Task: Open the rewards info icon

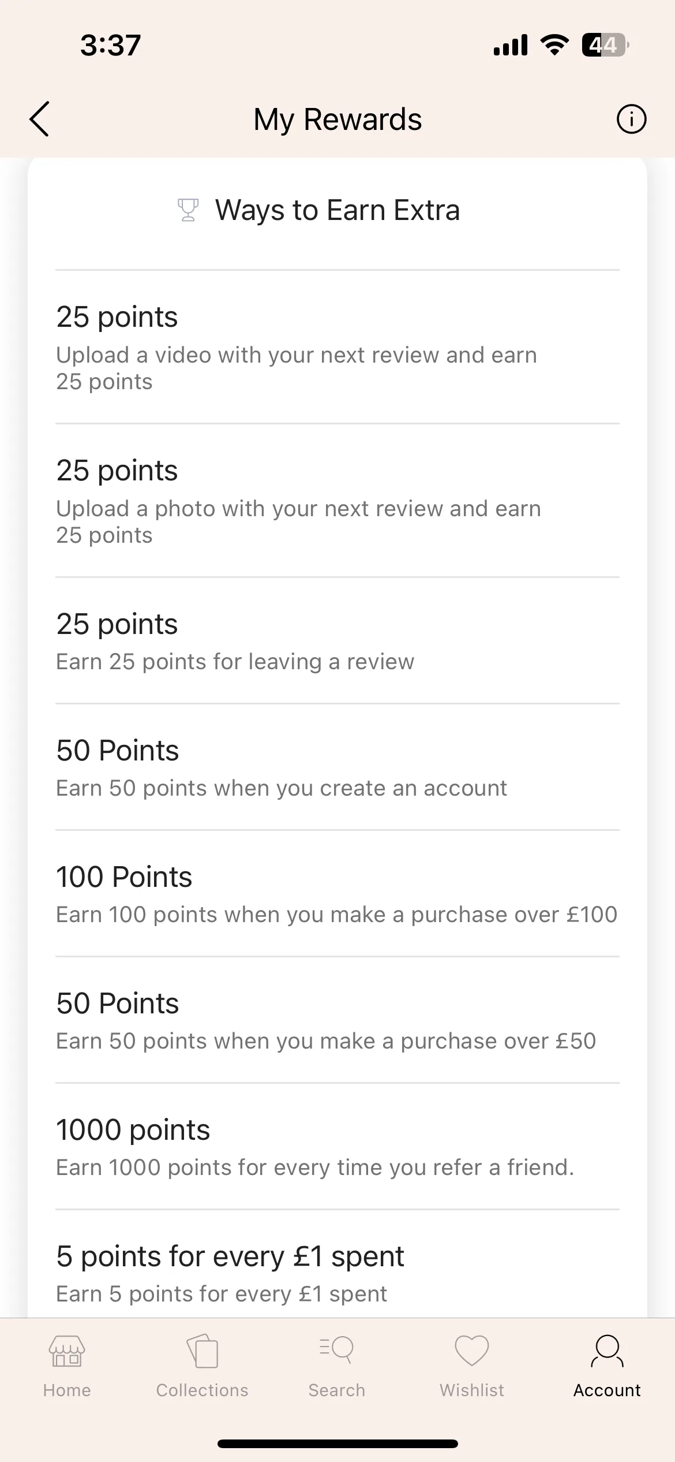Action: 631,119
